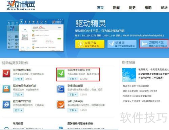Click the IE 驱动精灵网页版 icon
Image resolution: width=169 pixels, height=130 pixels.
(x=6, y=105)
